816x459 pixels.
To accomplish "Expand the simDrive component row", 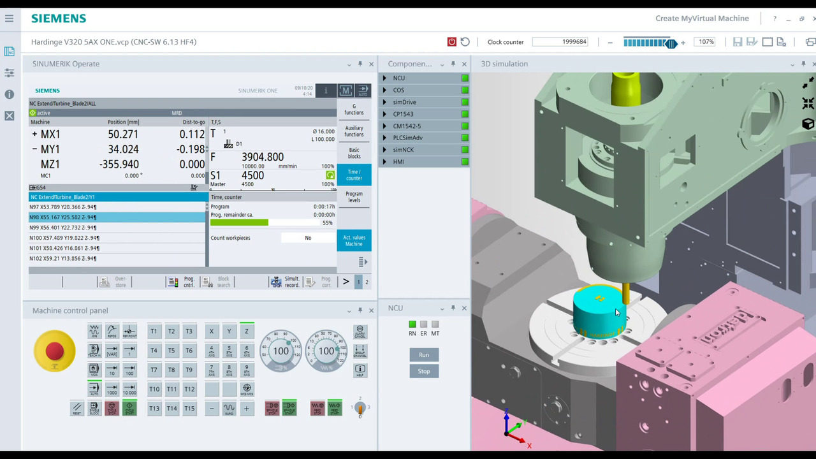I will click(x=384, y=102).
